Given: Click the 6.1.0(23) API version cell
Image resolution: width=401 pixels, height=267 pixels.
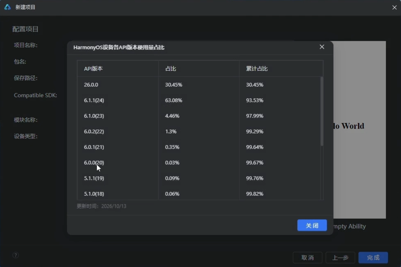Looking at the screenshot, I should coord(94,116).
